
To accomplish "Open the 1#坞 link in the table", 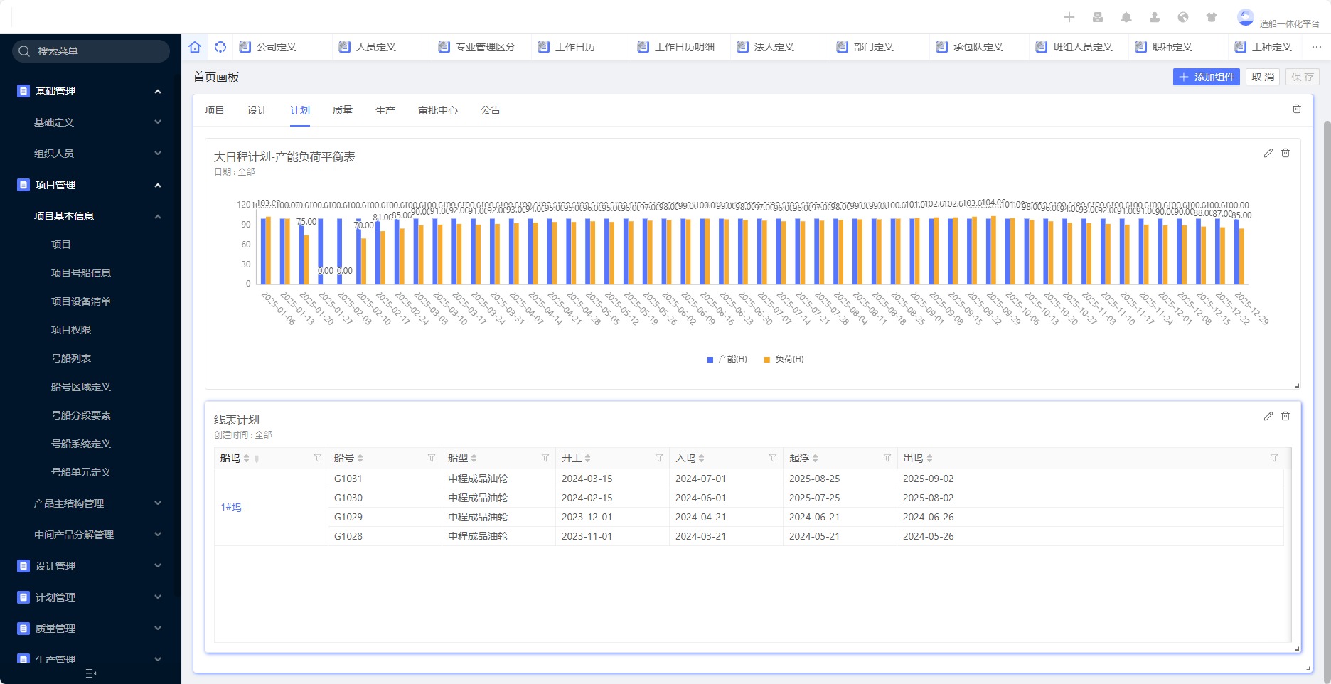I will pyautogui.click(x=231, y=507).
